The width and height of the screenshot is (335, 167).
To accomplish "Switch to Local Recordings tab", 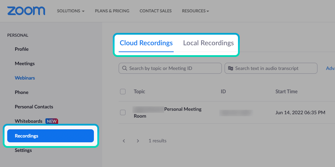I will click(x=208, y=43).
